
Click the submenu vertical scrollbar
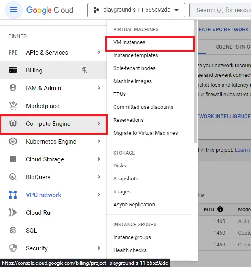[195, 82]
